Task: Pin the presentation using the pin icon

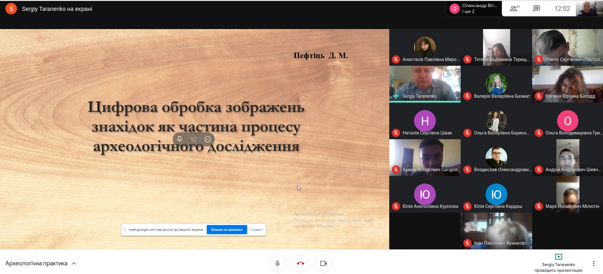Action: (180, 139)
